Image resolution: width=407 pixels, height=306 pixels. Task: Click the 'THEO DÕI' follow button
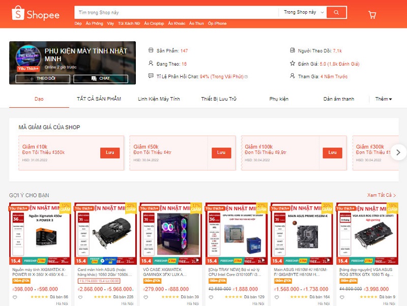point(43,79)
